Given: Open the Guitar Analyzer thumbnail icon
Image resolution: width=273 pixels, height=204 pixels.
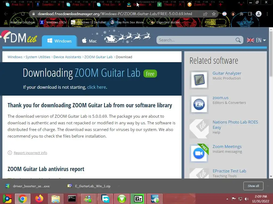Looking at the screenshot, I should point(199,80).
